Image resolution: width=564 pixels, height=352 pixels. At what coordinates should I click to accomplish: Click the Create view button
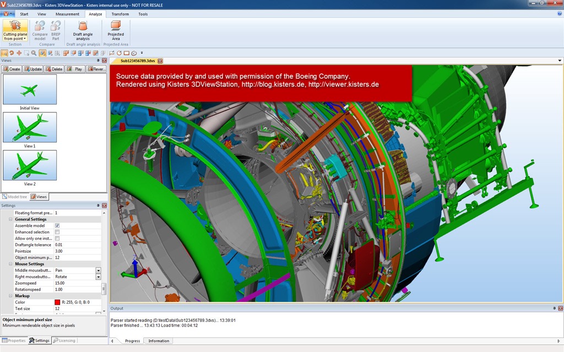point(12,69)
